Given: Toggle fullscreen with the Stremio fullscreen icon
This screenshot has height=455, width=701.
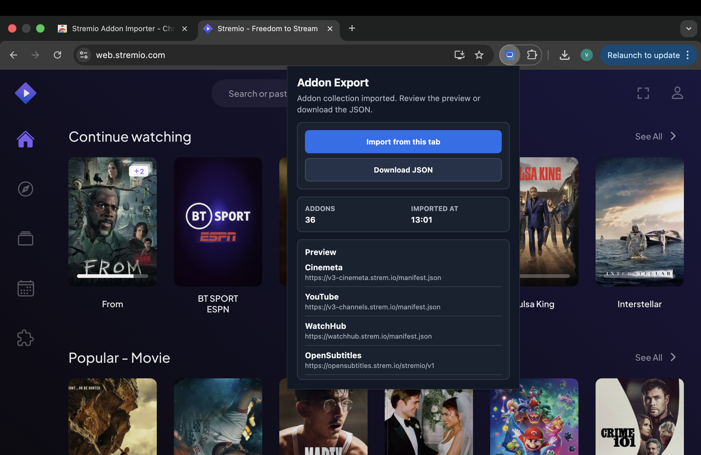Looking at the screenshot, I should 643,93.
